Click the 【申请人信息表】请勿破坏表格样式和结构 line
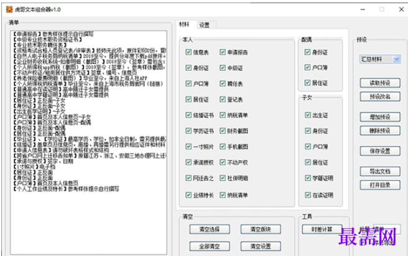 coord(61,150)
